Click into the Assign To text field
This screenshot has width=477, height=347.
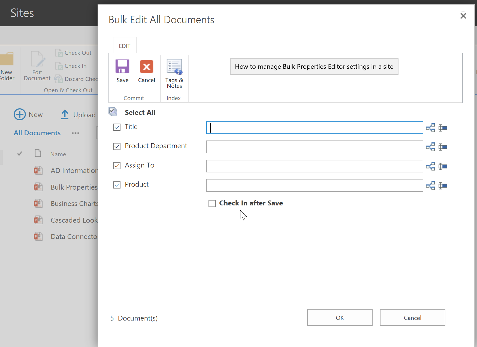click(315, 166)
